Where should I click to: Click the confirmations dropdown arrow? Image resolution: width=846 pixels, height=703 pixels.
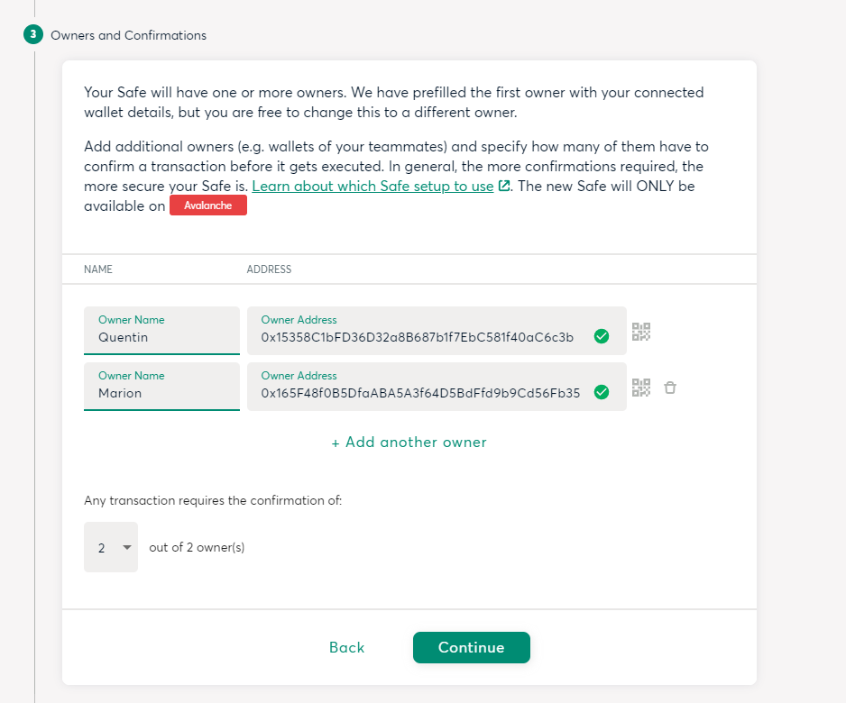pos(127,547)
